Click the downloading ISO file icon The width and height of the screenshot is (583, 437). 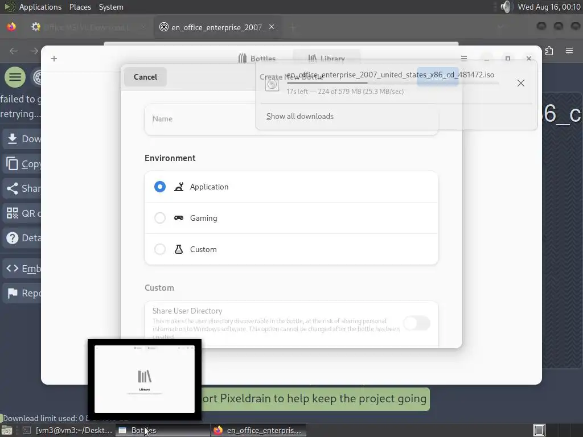coord(272,84)
